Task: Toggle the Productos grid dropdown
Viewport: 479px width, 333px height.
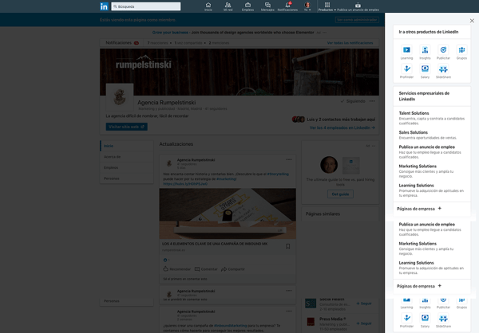Action: click(x=327, y=6)
